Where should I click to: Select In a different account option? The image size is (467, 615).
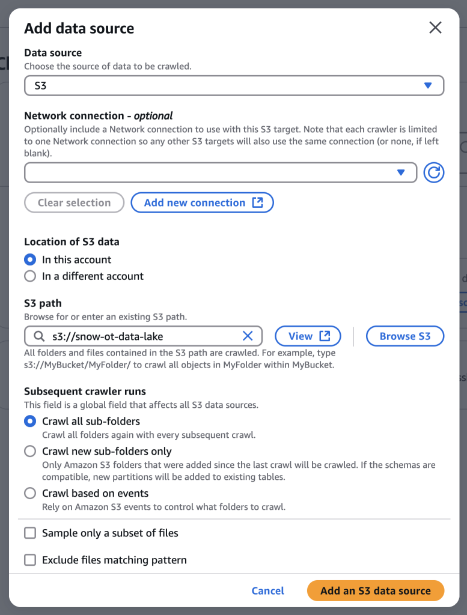point(30,276)
